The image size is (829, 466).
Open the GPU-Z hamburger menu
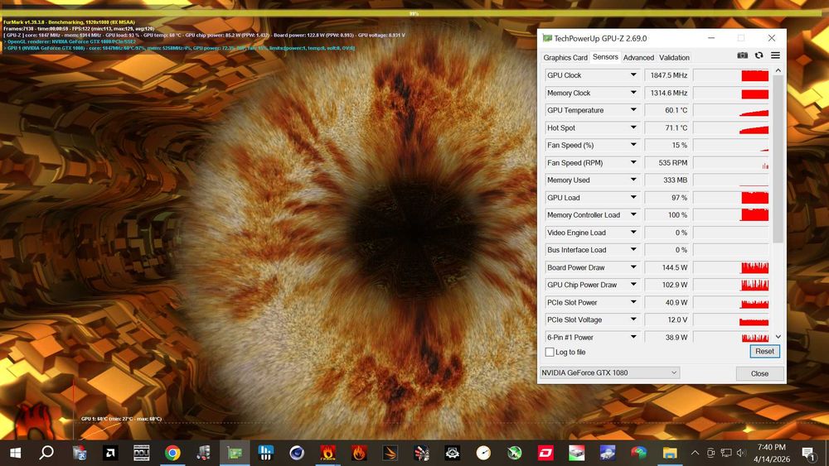click(x=775, y=55)
